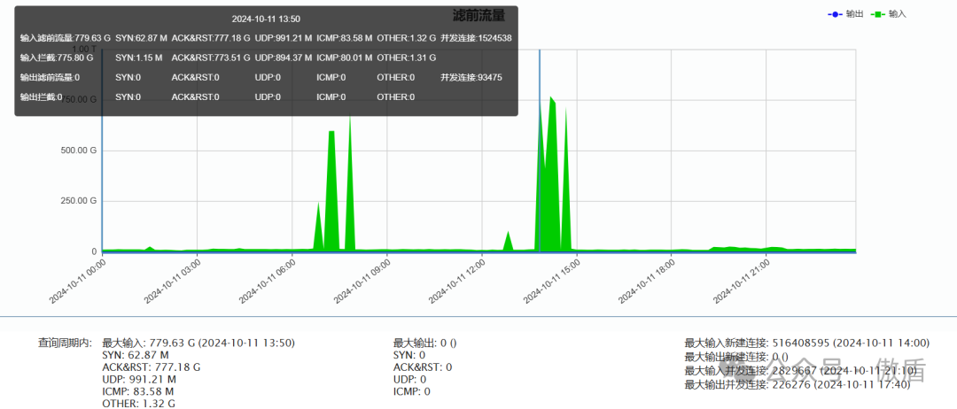
Task: Click the 查询周期内 label
Action: click(65, 343)
